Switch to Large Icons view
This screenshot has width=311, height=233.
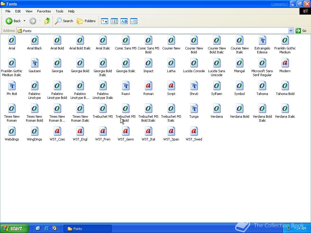pos(104,21)
